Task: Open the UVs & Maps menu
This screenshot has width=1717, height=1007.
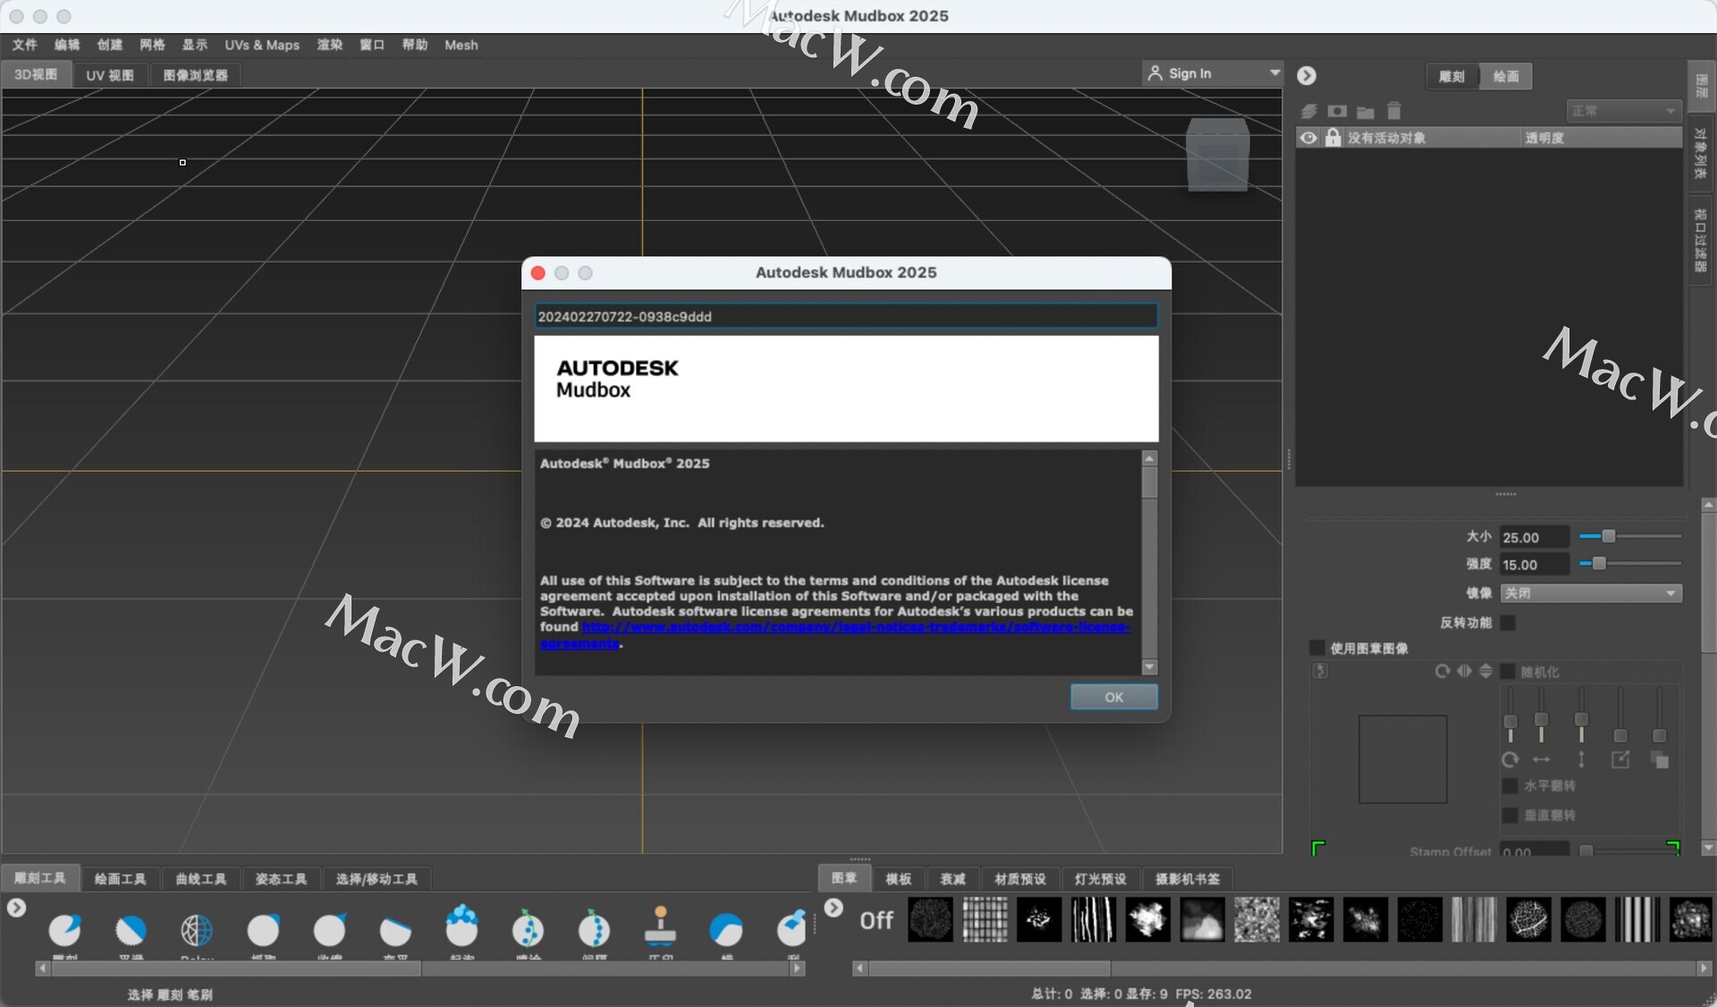Action: [262, 45]
